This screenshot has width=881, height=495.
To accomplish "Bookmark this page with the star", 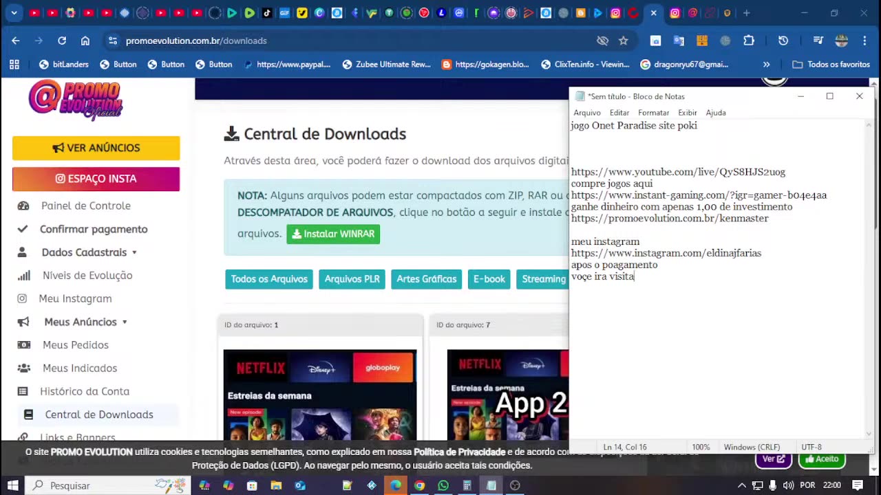I will pos(624,41).
